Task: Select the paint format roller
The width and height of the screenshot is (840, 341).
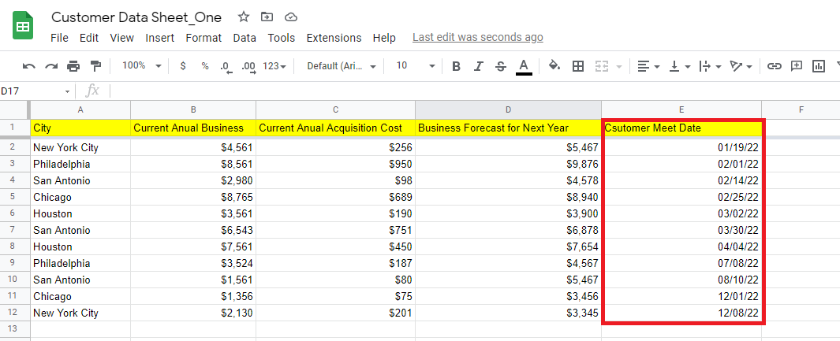Action: (x=95, y=66)
